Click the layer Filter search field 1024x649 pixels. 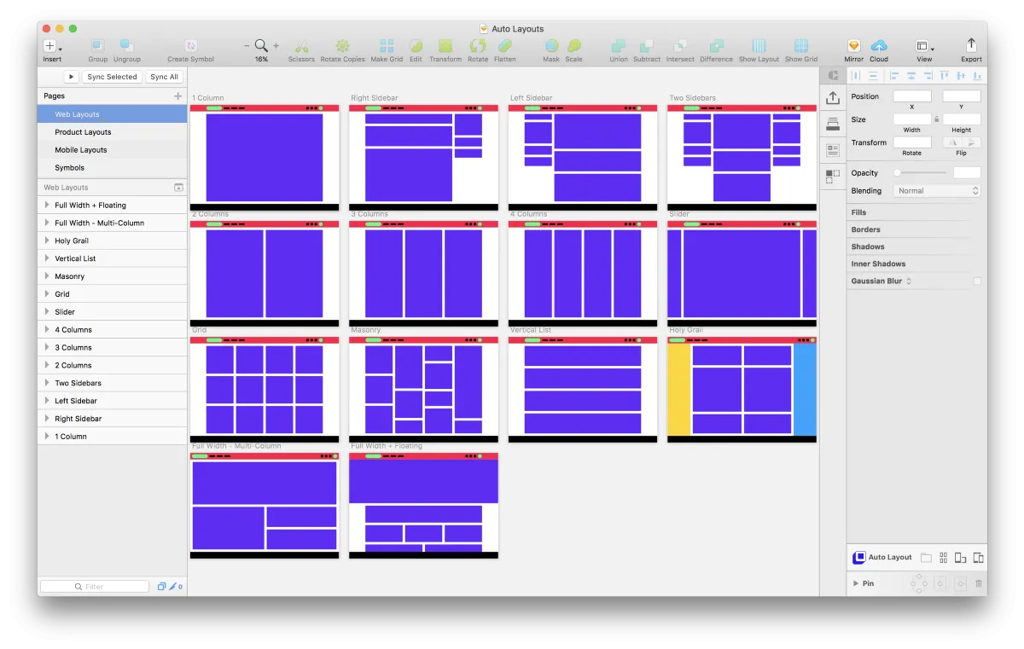click(94, 587)
